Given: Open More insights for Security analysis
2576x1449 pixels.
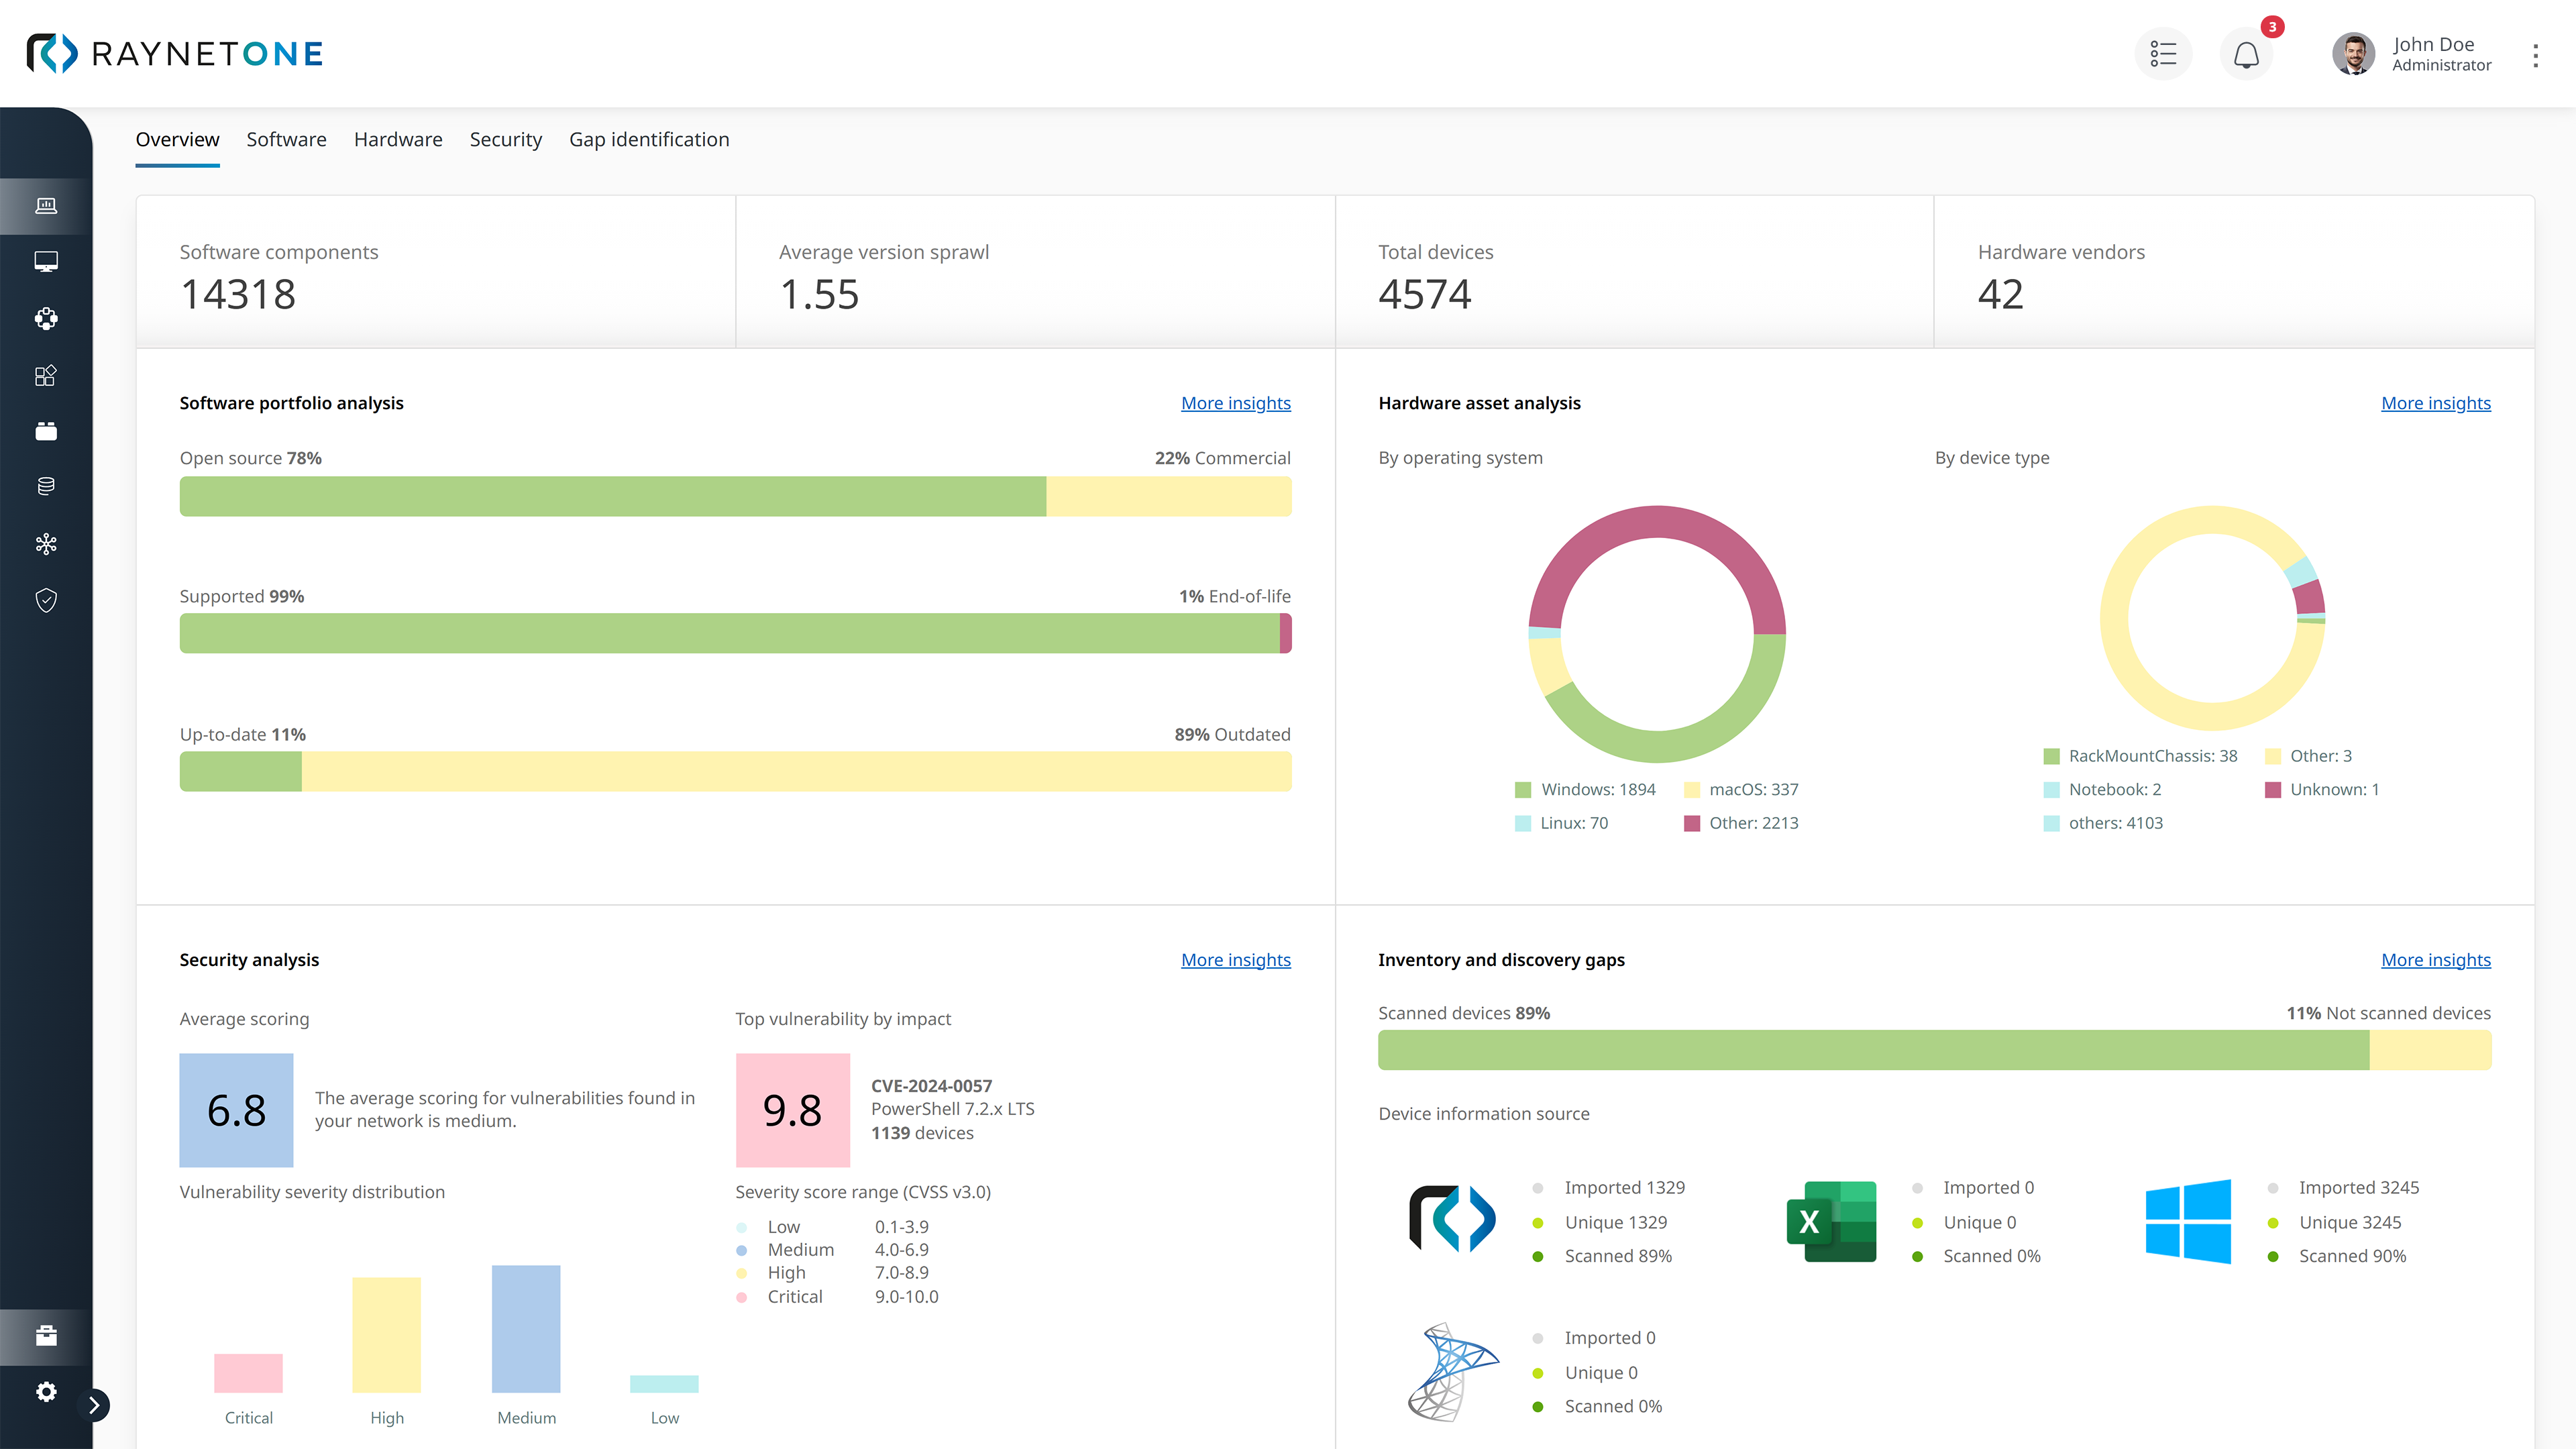Looking at the screenshot, I should [x=1235, y=960].
